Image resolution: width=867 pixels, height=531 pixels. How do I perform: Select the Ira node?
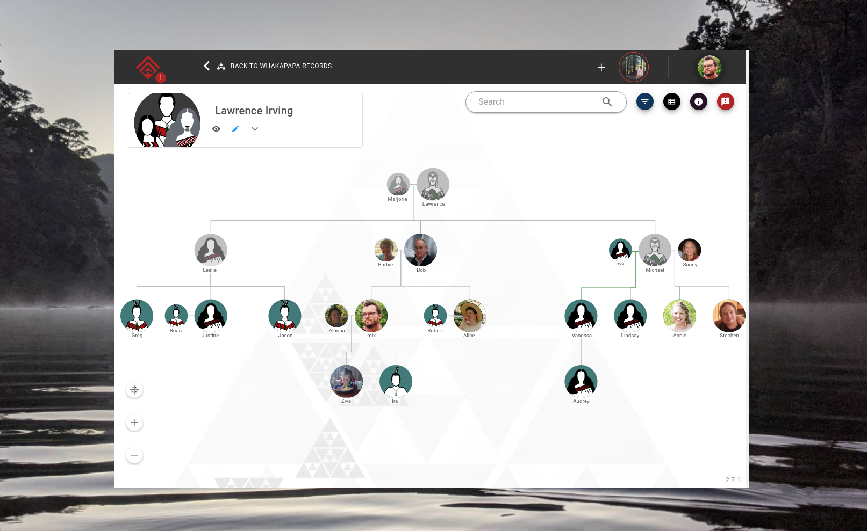pos(396,381)
